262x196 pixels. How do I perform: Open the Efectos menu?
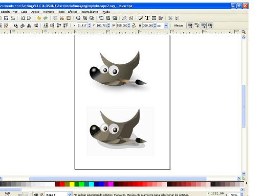tap(73, 12)
